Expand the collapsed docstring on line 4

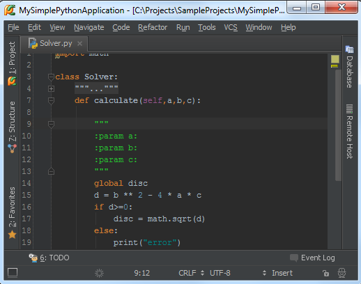[51, 88]
